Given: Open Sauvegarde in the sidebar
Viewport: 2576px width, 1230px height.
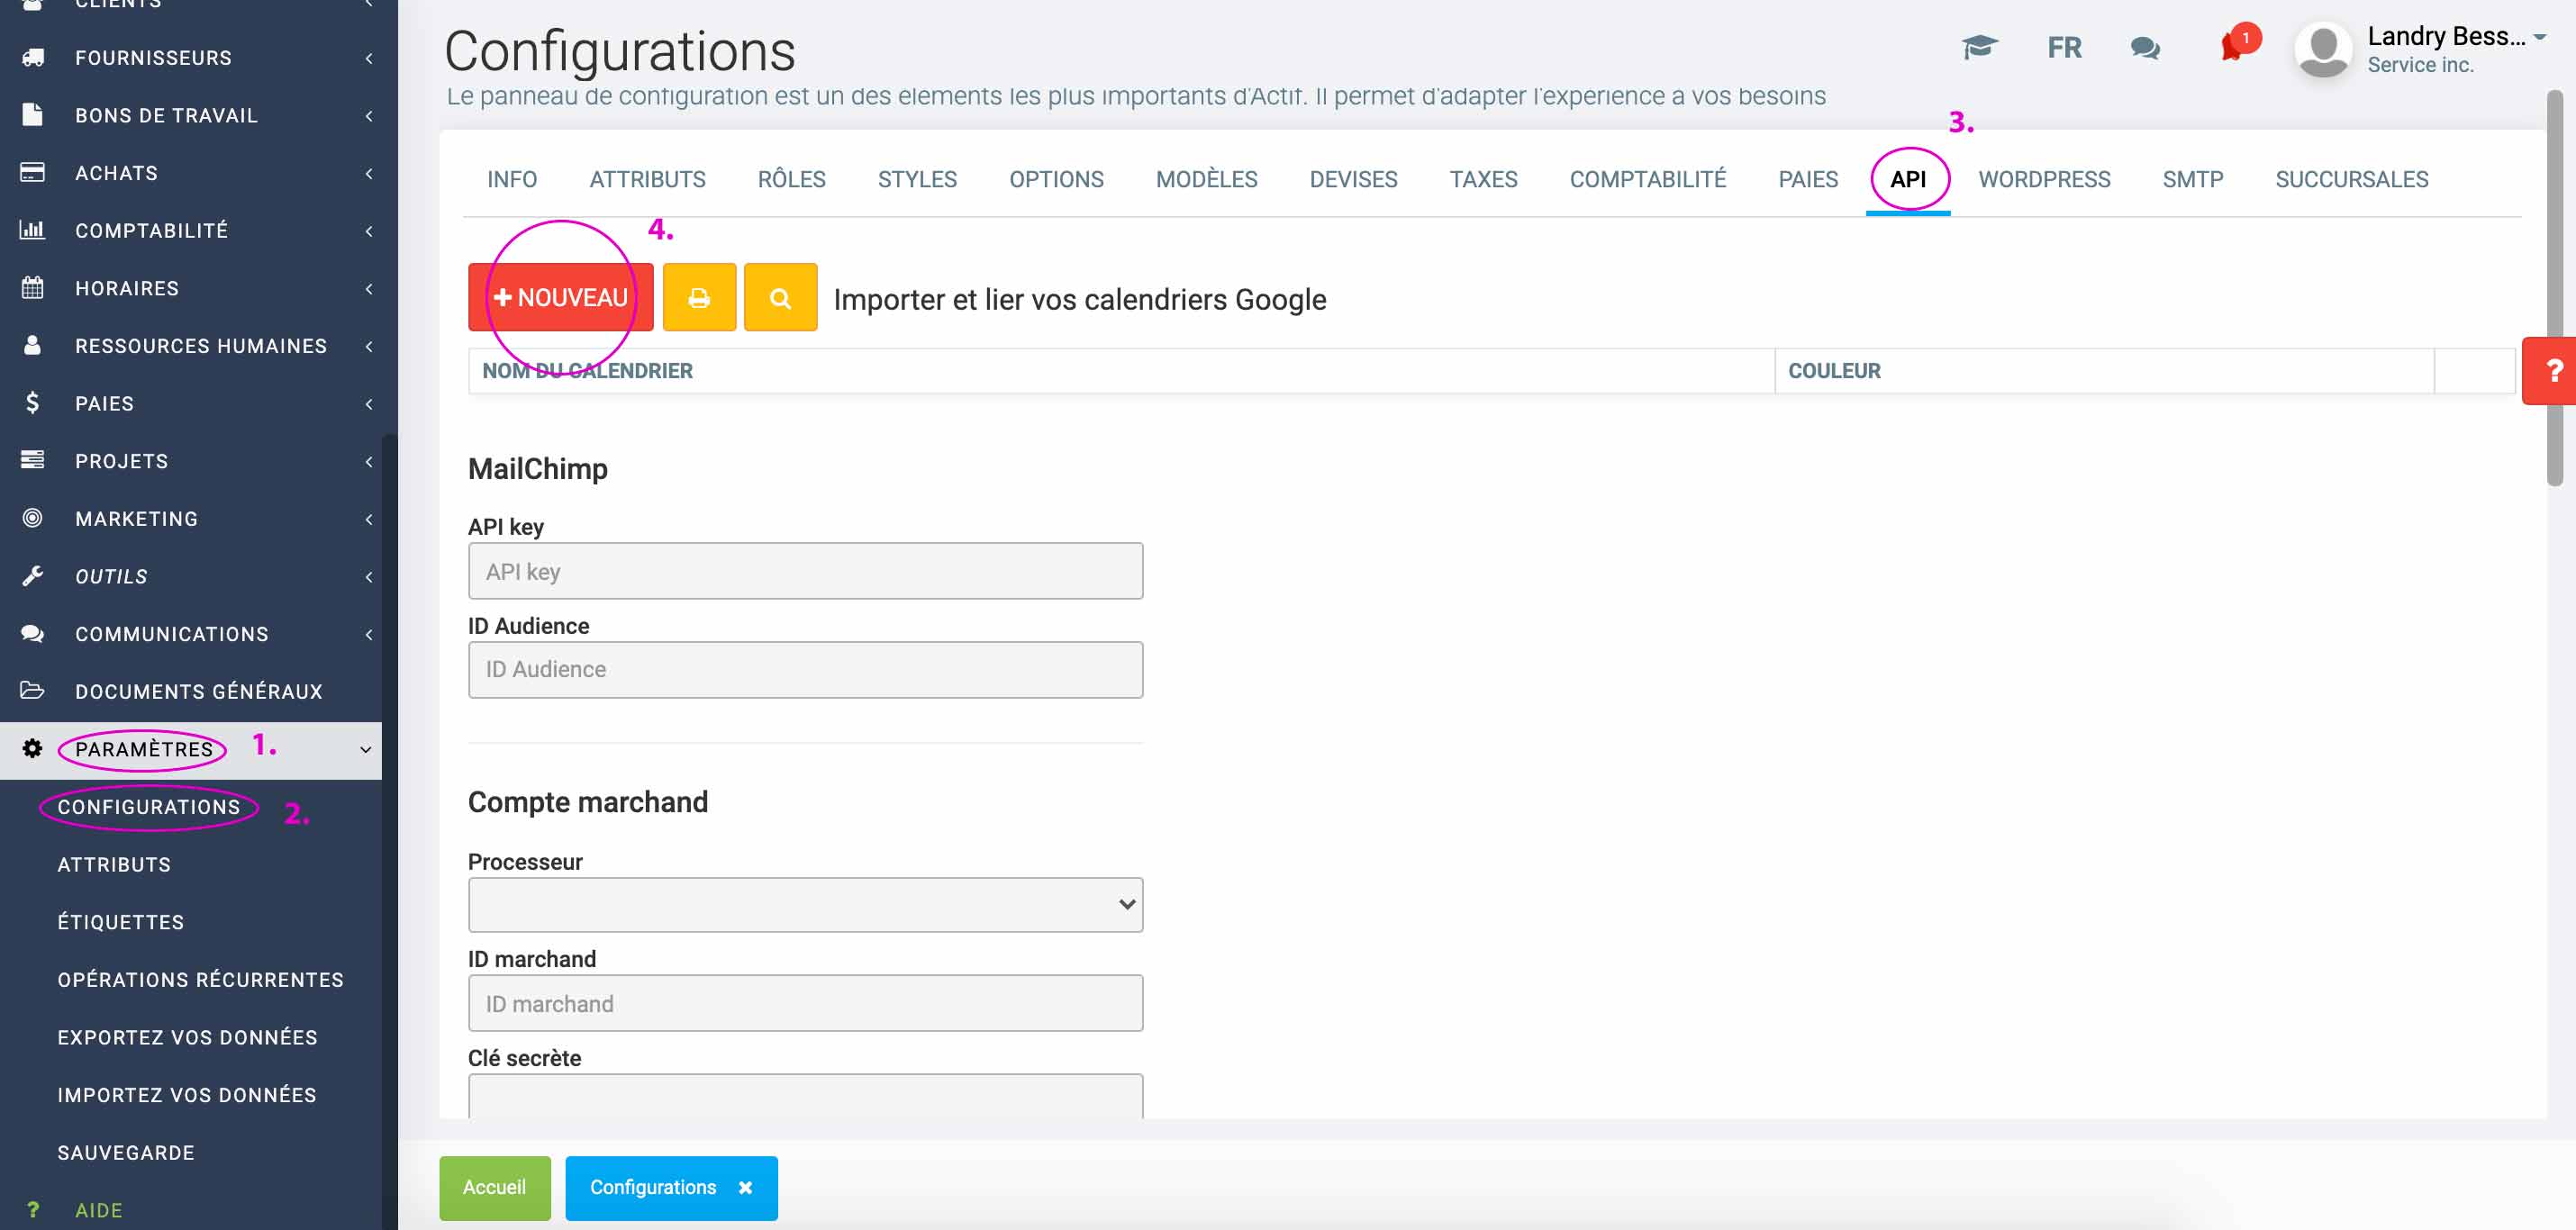Looking at the screenshot, I should 126,1152.
